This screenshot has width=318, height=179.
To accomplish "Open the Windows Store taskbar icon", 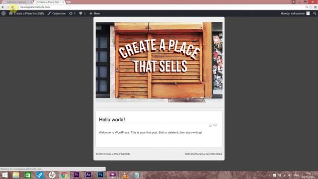I will tap(28, 175).
